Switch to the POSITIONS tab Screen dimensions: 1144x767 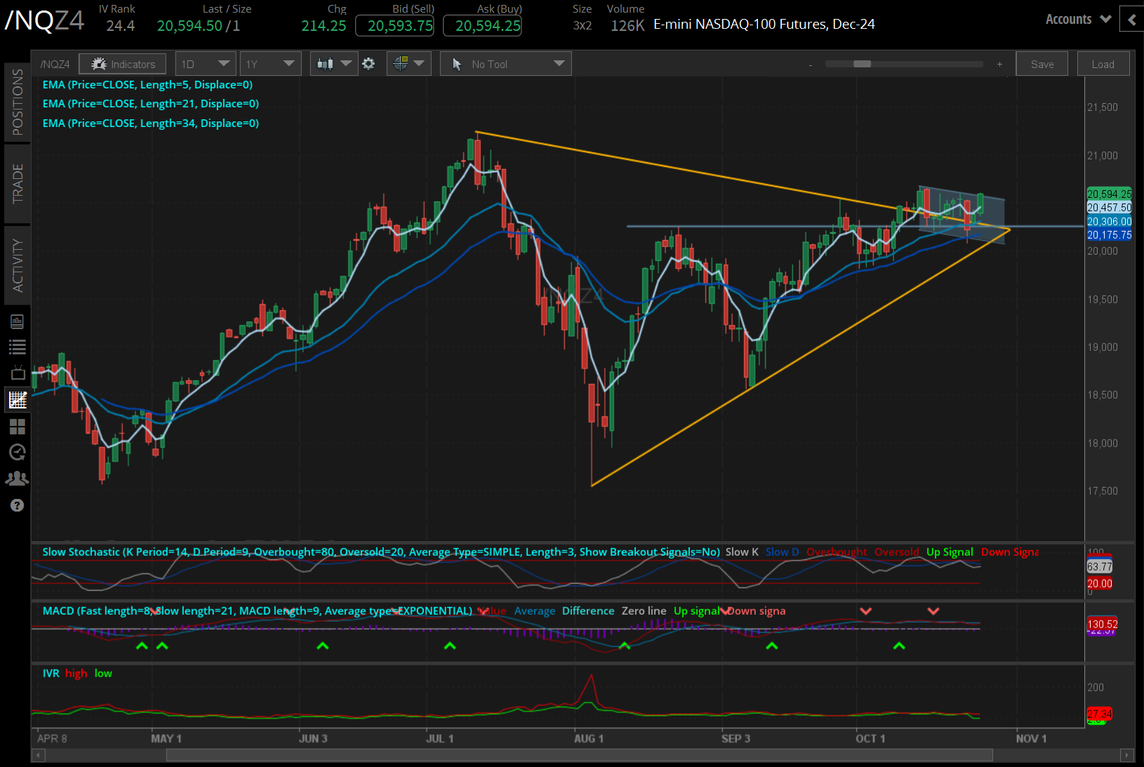(x=17, y=102)
